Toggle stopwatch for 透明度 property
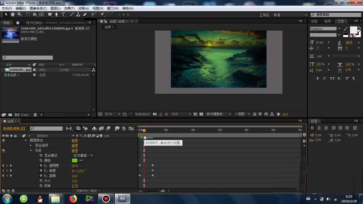 pyautogui.click(x=41, y=166)
